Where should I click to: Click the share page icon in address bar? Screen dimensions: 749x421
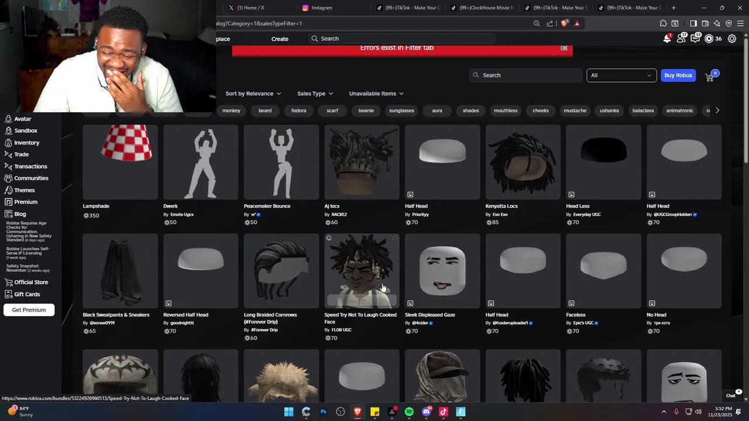[x=550, y=23]
